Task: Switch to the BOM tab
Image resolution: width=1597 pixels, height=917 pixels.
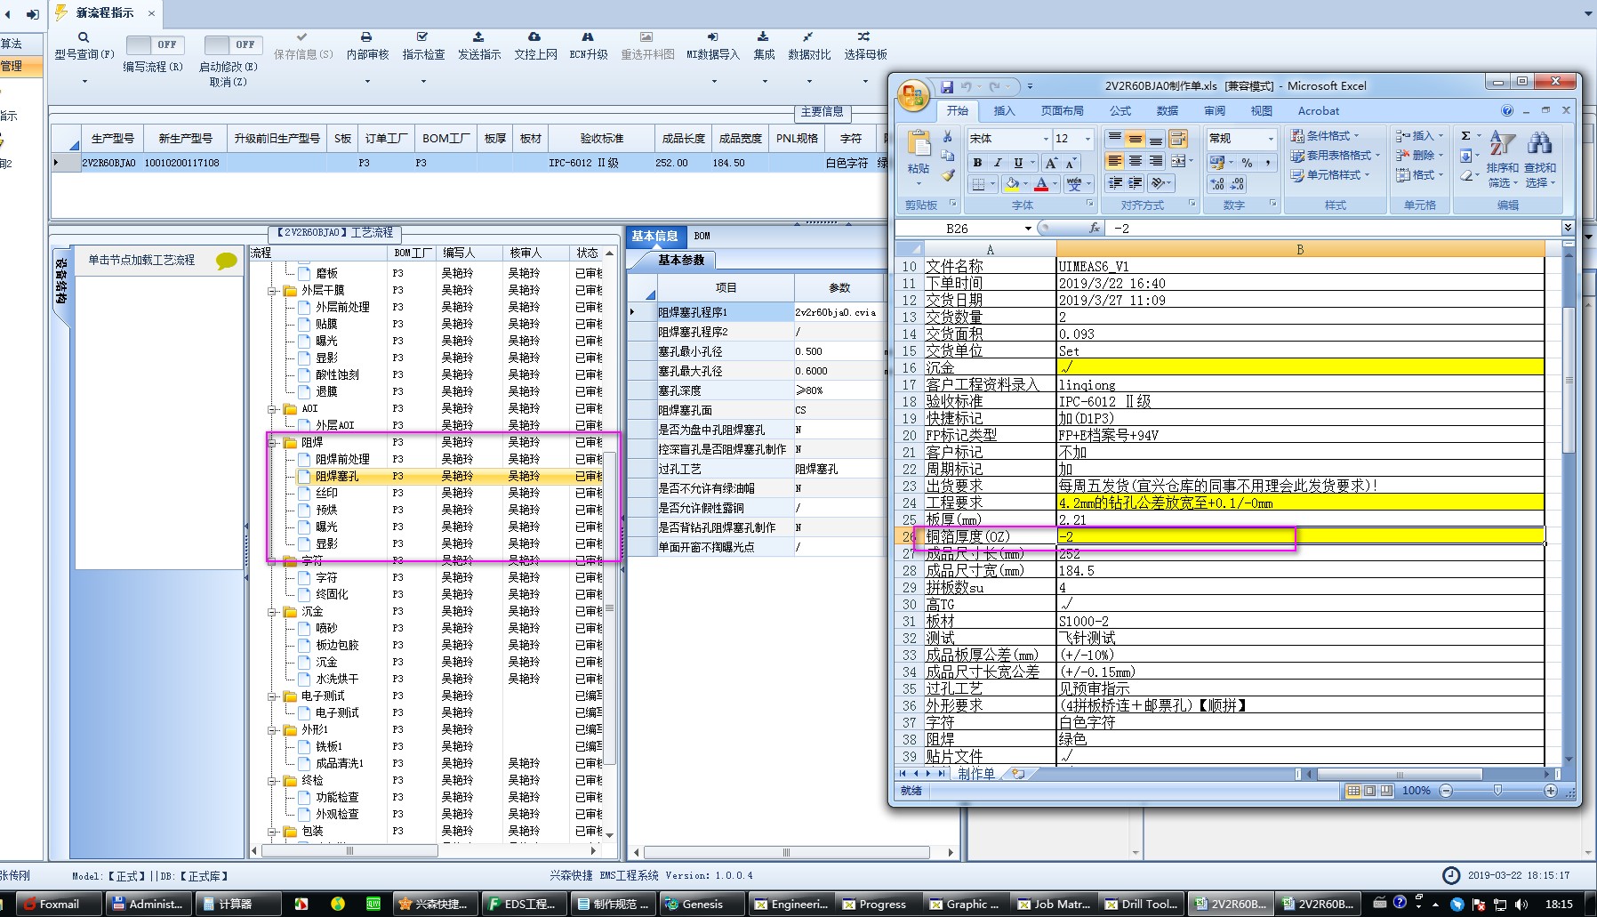Action: (x=702, y=237)
